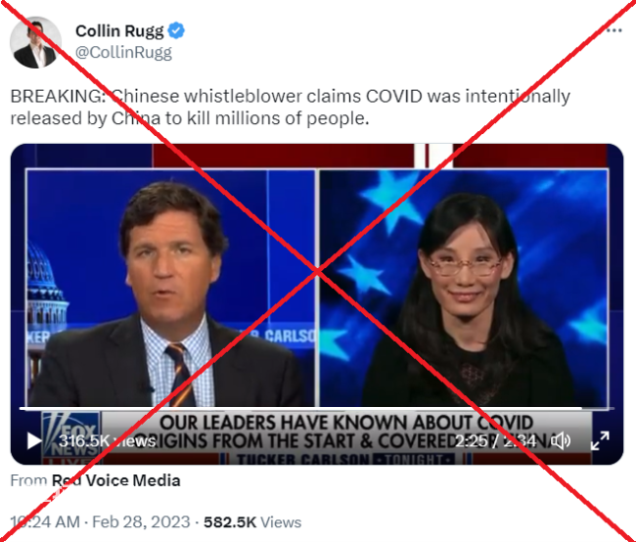Click the Collin Rugg display name
This screenshot has width=636, height=542.
click(x=119, y=31)
